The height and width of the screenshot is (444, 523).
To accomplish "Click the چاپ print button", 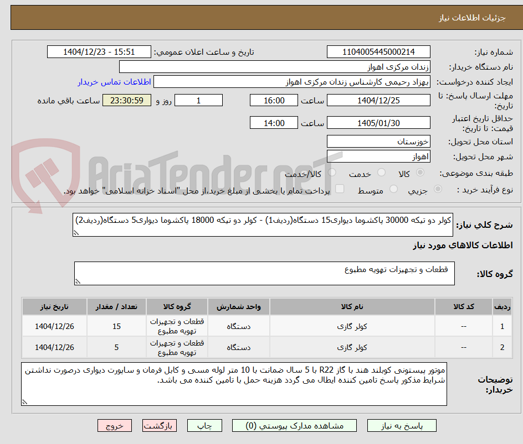I will [x=204, y=426].
